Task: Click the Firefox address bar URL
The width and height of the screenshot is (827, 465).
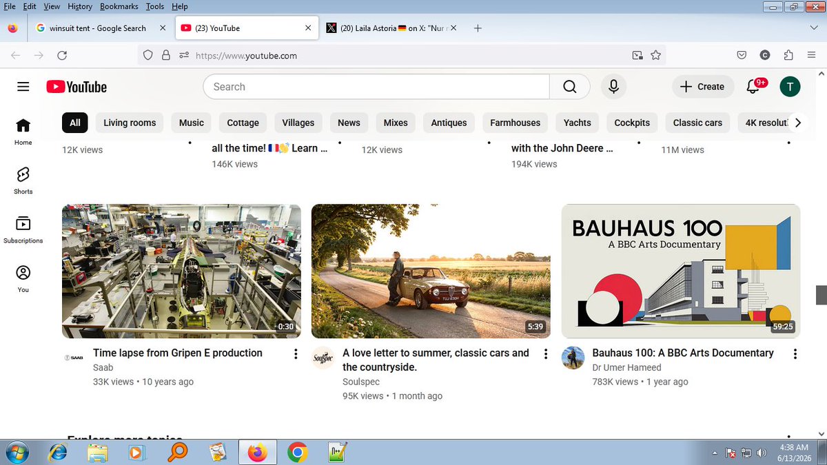Action: click(x=246, y=56)
